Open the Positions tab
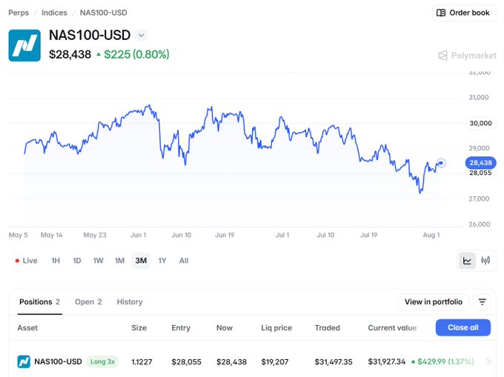The height and width of the screenshot is (377, 504). point(39,302)
